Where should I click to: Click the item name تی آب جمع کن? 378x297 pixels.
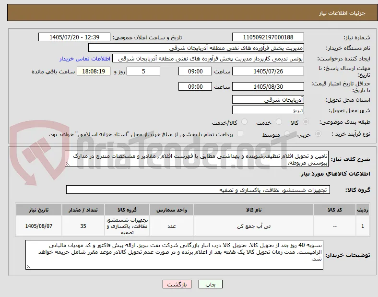point(254,226)
